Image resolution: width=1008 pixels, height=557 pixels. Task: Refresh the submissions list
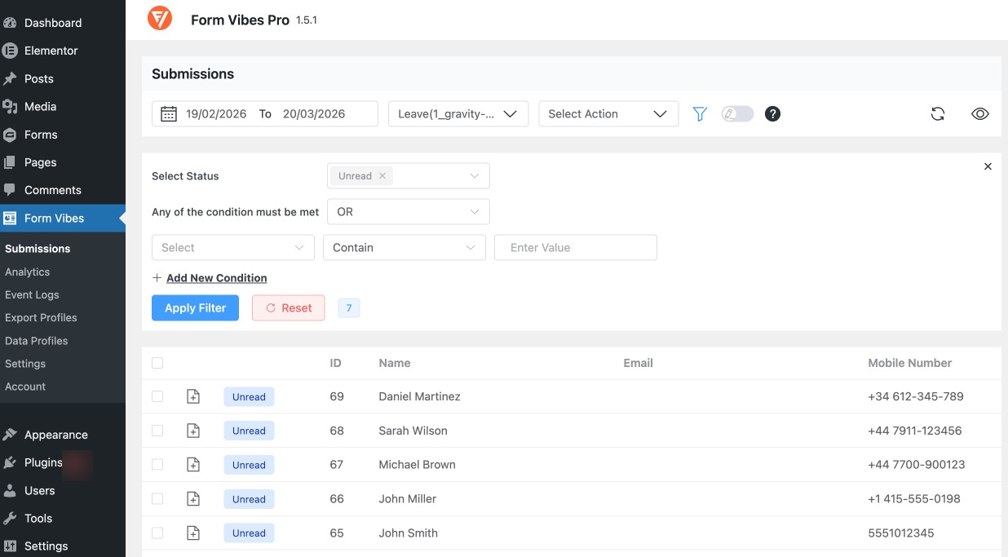[938, 114]
